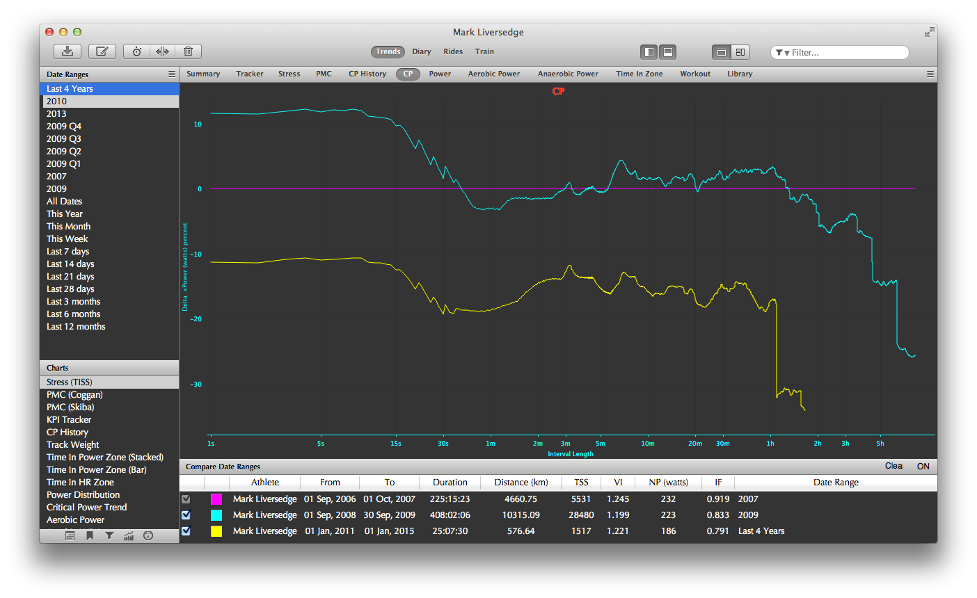The image size is (977, 598).
Task: Uncheck the 2009 date range checkbox
Action: click(186, 515)
